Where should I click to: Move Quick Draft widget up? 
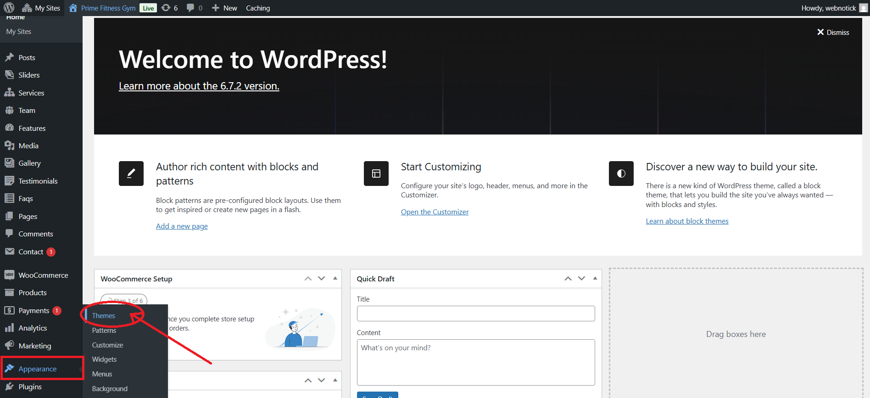(568, 279)
